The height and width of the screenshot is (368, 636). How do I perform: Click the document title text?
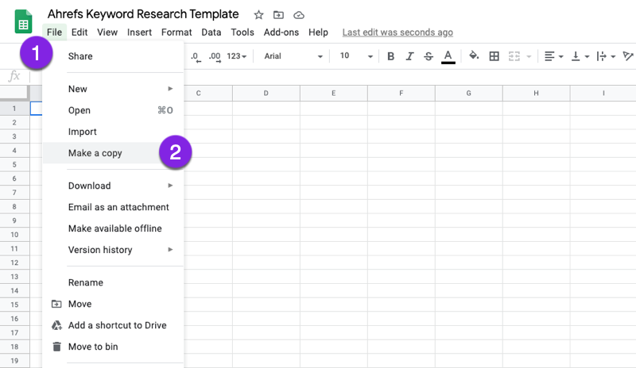tap(143, 14)
